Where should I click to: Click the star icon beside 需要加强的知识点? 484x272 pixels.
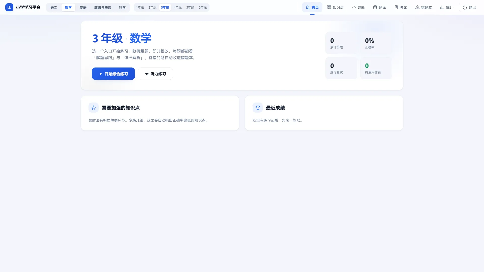tap(94, 108)
